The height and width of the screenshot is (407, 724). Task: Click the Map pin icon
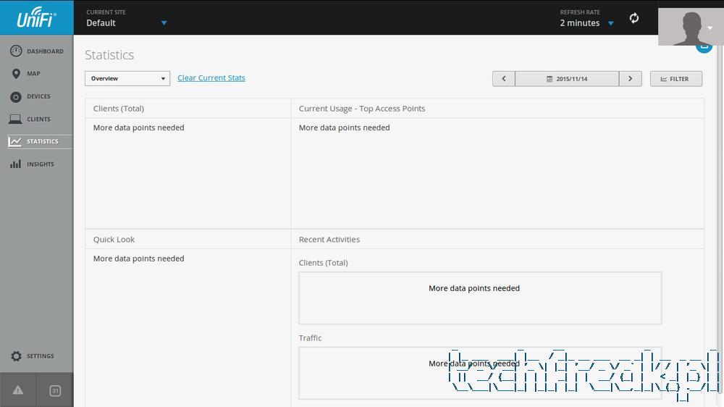(x=16, y=73)
